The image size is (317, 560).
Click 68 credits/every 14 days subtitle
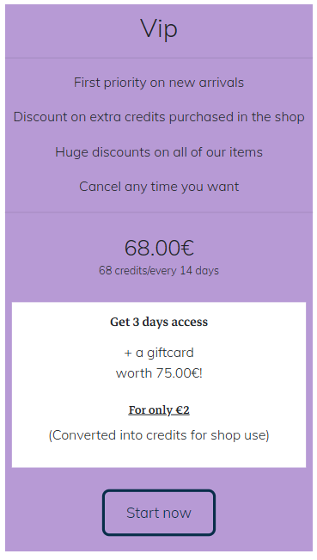[159, 271]
